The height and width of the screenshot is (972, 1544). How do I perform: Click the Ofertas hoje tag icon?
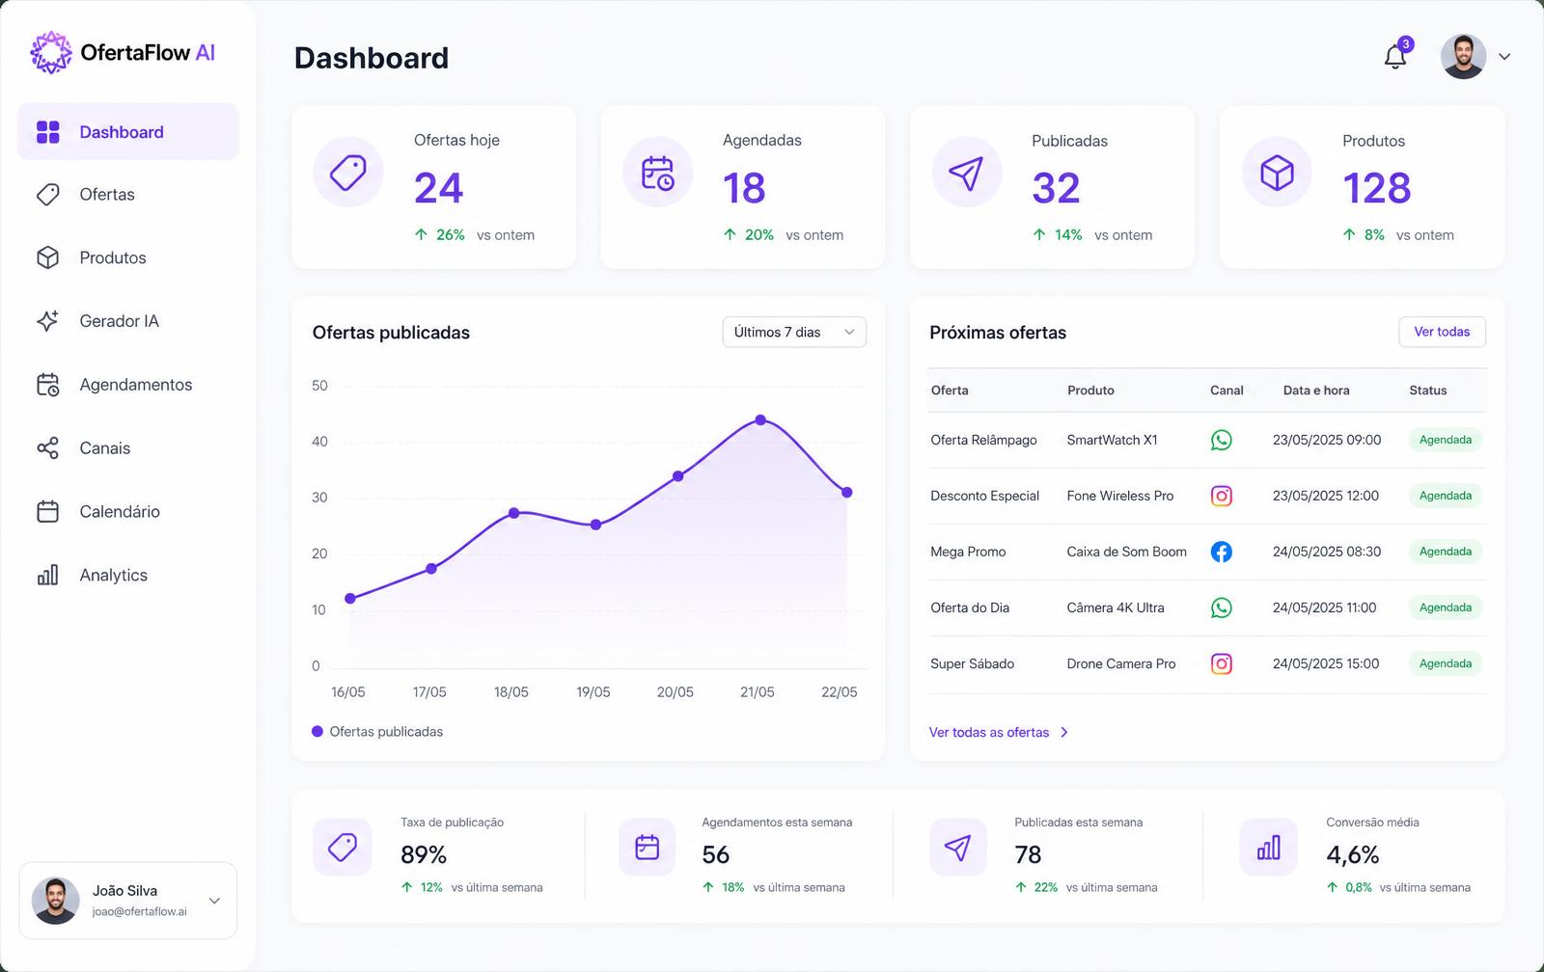click(x=348, y=173)
